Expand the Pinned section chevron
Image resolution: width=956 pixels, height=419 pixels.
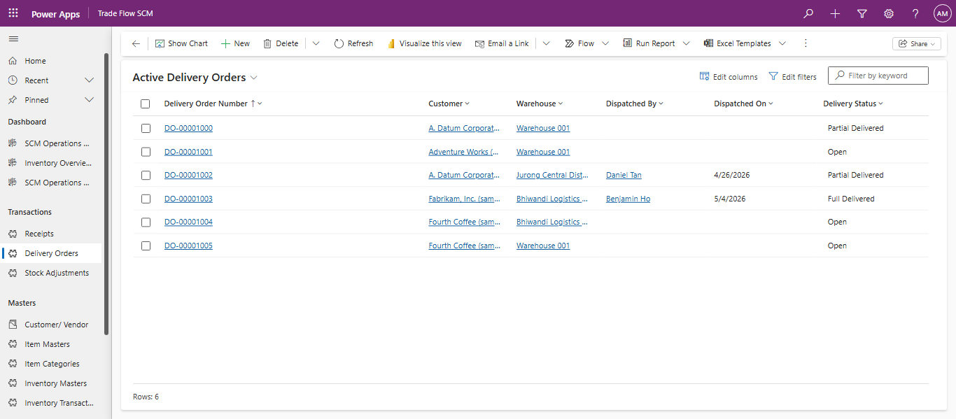89,100
